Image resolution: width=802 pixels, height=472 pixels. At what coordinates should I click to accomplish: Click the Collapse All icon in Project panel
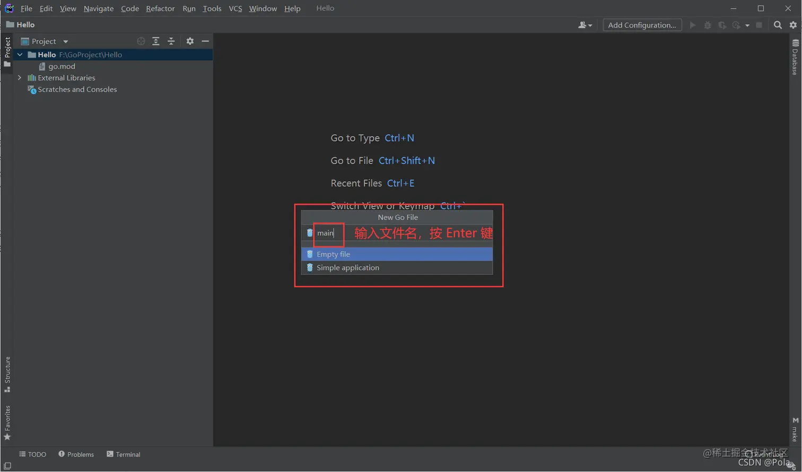click(x=171, y=41)
